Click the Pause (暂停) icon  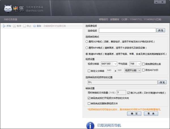pos(14,26)
